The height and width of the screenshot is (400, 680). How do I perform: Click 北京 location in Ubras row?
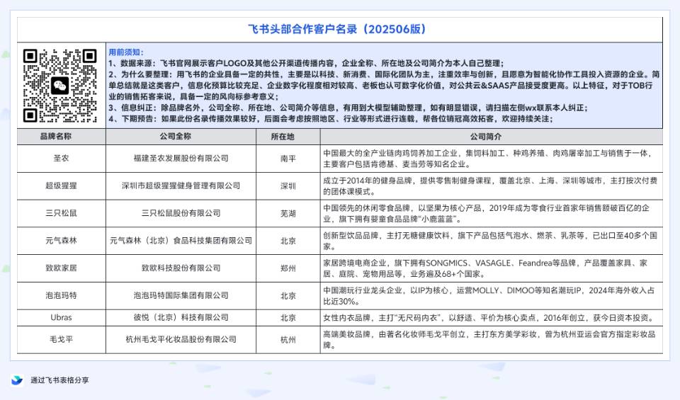tap(288, 318)
